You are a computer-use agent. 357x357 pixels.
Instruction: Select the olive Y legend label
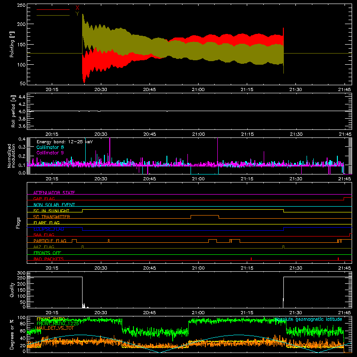77,14
